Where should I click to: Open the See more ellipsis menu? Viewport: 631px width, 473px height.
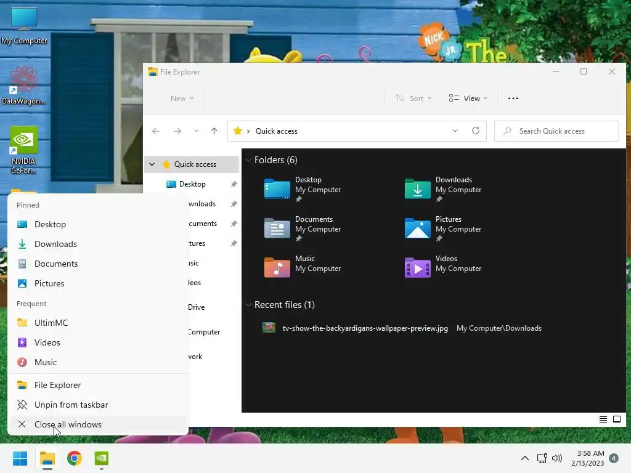coord(513,99)
